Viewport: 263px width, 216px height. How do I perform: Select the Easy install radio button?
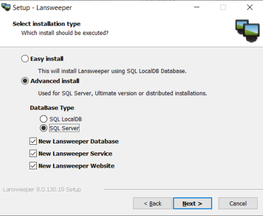(x=25, y=58)
